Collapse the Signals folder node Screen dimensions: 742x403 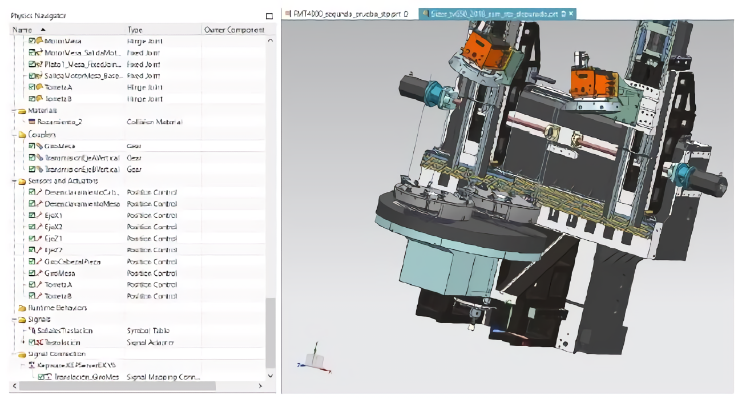[x=14, y=320]
